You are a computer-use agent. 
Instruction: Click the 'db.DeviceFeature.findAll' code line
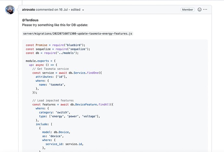coord(73,105)
